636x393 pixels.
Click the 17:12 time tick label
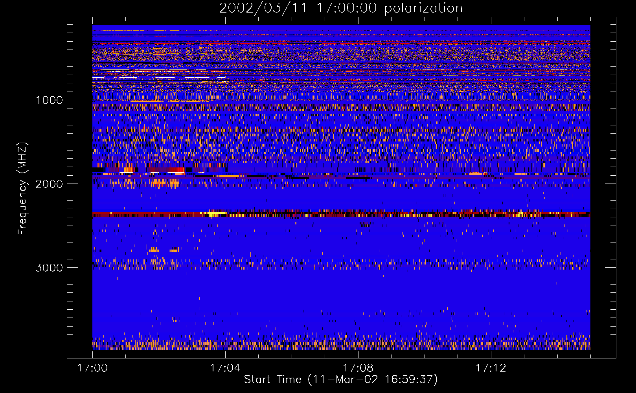(491, 368)
